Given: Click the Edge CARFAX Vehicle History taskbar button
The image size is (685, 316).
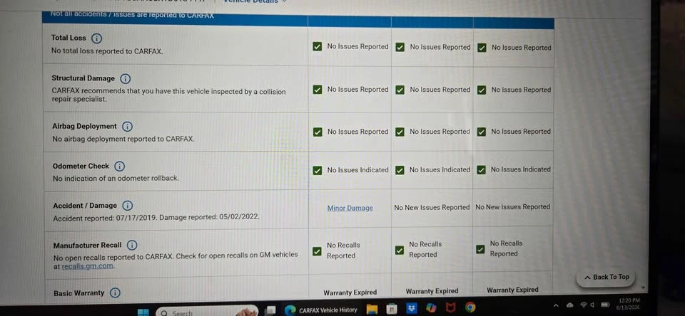Looking at the screenshot, I should click(320, 310).
